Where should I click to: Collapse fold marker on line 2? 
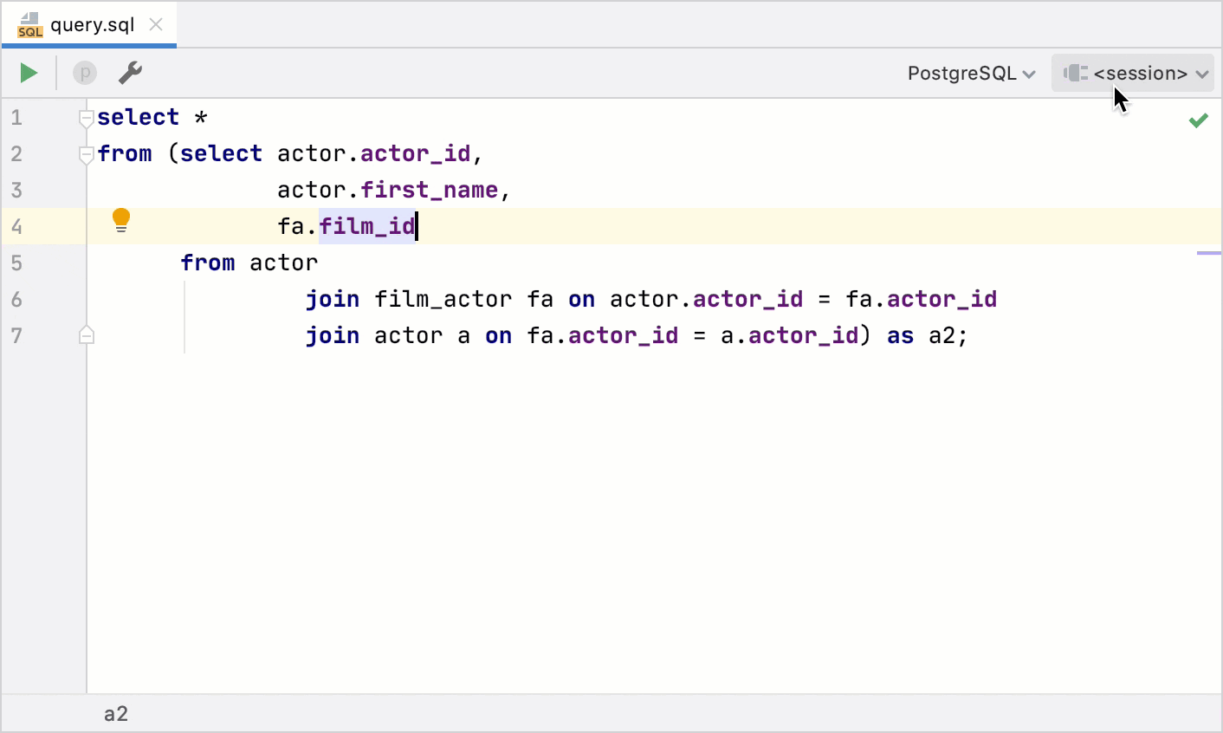tap(86, 154)
